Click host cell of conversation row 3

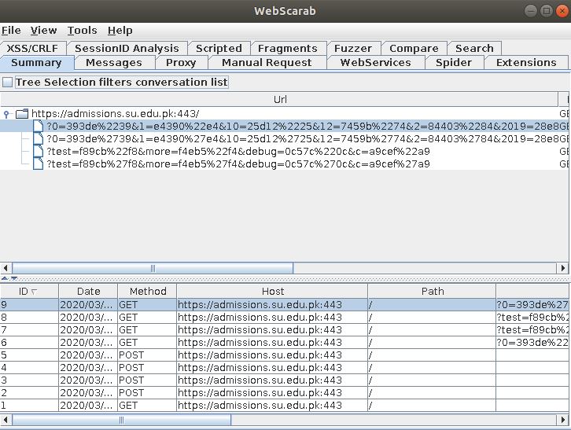pyautogui.click(x=272, y=380)
